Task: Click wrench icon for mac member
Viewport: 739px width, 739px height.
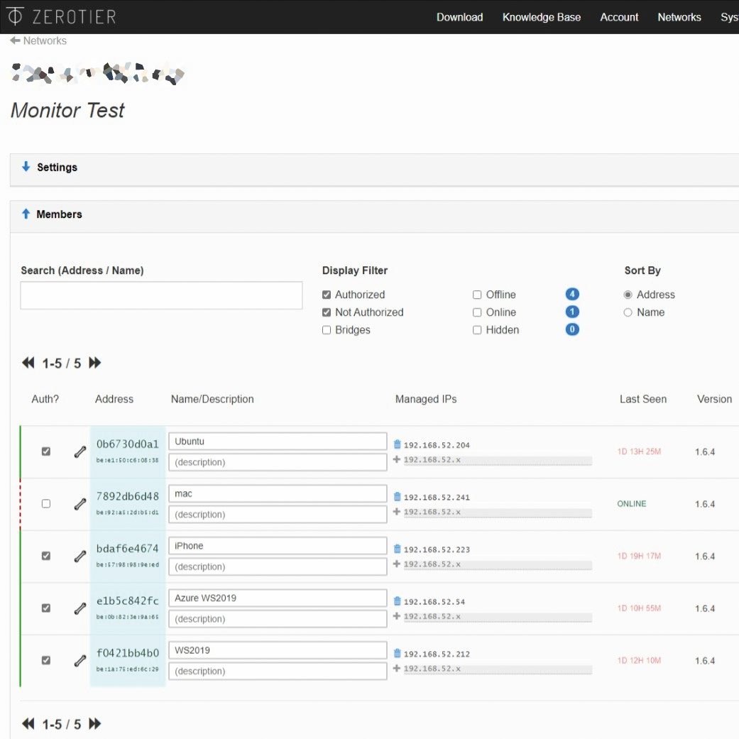Action: coord(80,504)
